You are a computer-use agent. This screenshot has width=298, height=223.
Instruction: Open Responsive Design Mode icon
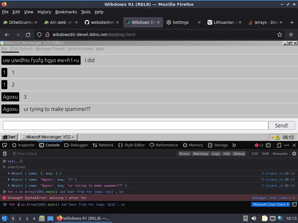coord(279,145)
